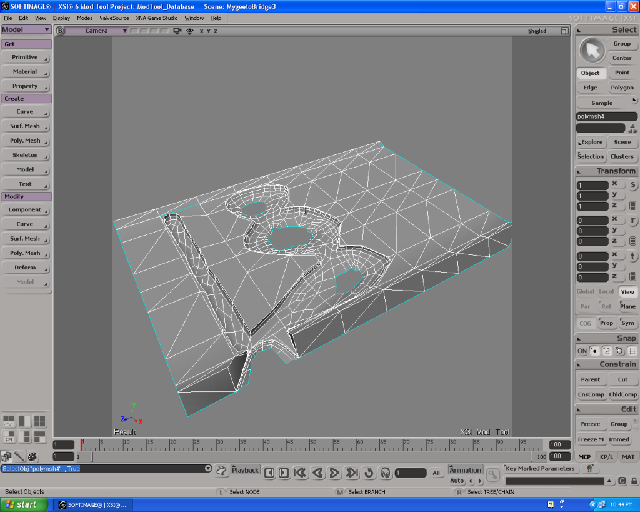This screenshot has height=512, width=640.
Task: Click the red-green character key set icon
Action: tap(589, 468)
